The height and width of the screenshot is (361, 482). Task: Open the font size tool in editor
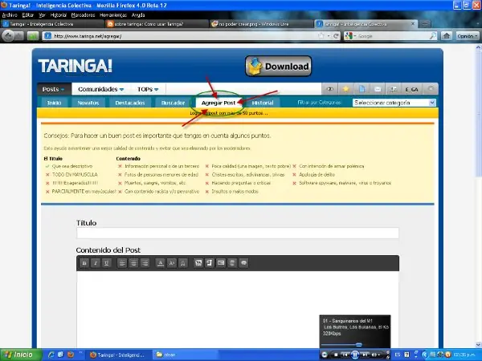[x=172, y=263]
